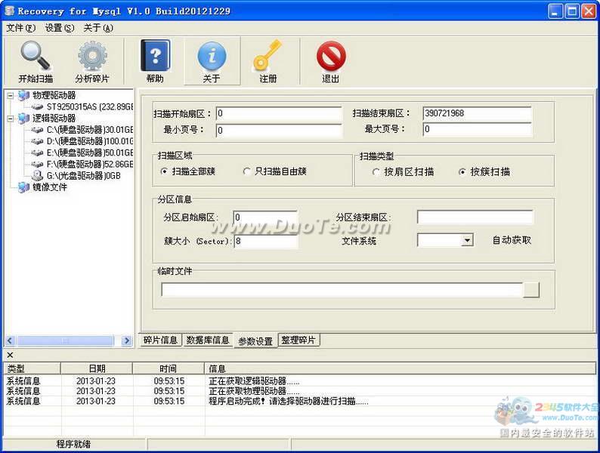Click the 临时文件 browse button
Viewport: 600px width, 453px height.
pos(531,290)
